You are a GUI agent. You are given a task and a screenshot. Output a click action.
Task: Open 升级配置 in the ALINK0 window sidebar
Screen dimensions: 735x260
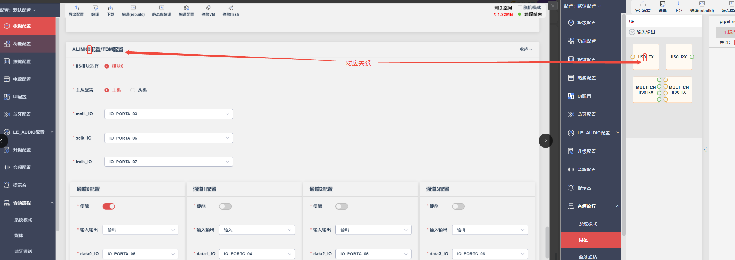pyautogui.click(x=28, y=150)
